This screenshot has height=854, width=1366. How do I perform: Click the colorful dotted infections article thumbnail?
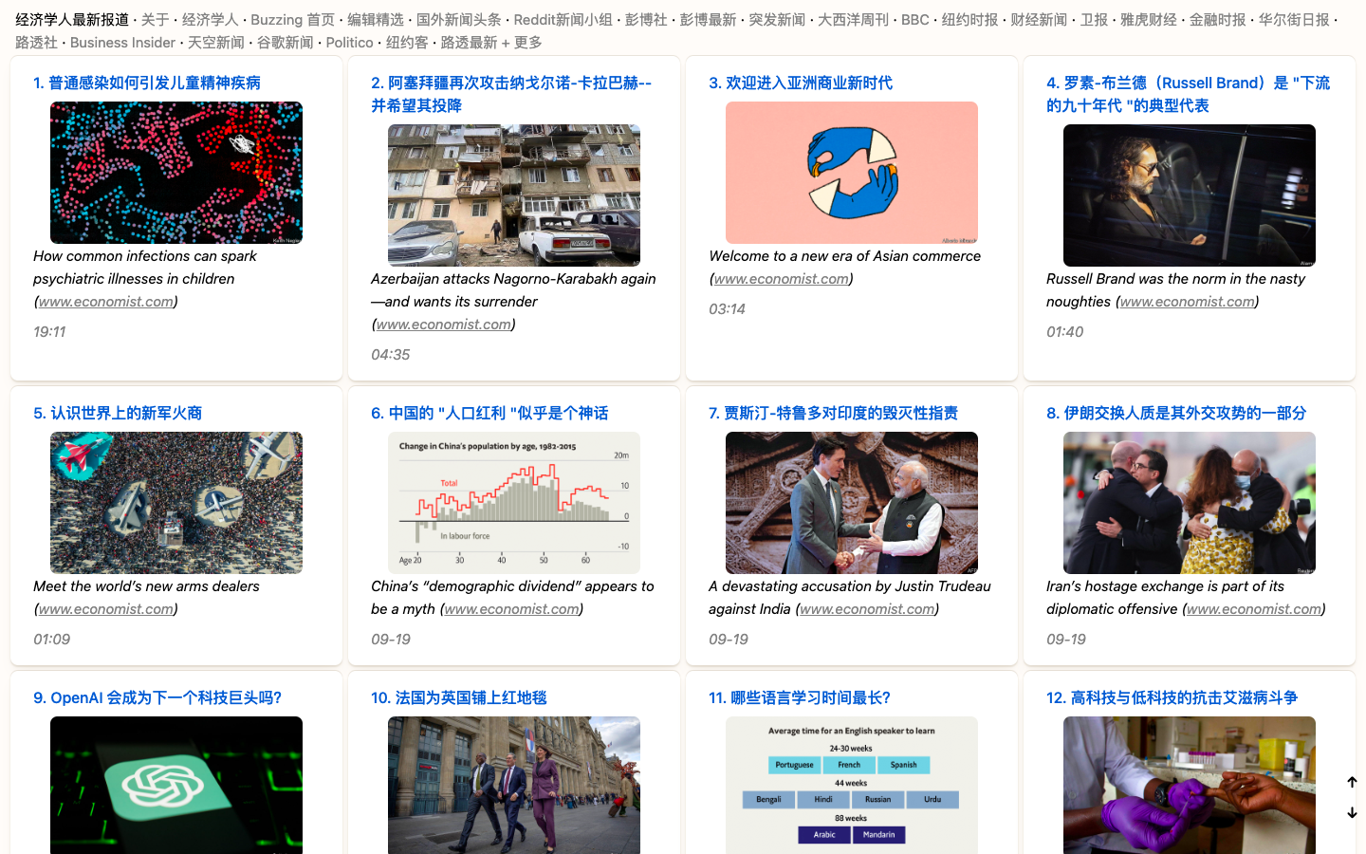point(176,173)
